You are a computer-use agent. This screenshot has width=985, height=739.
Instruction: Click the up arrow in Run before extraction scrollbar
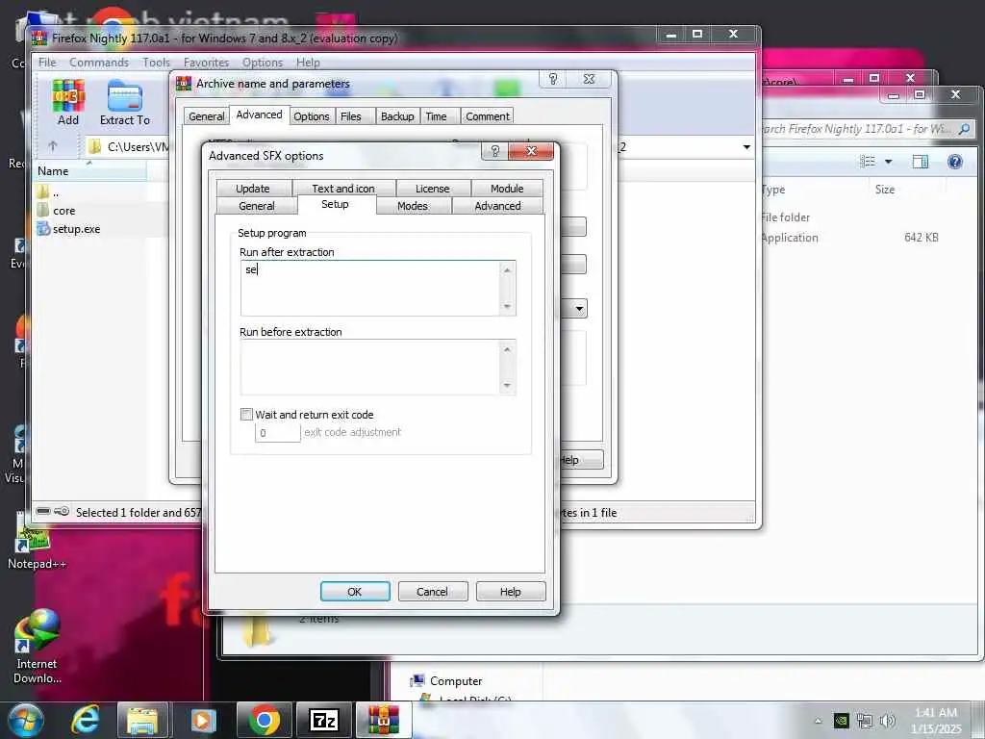pyautogui.click(x=507, y=349)
